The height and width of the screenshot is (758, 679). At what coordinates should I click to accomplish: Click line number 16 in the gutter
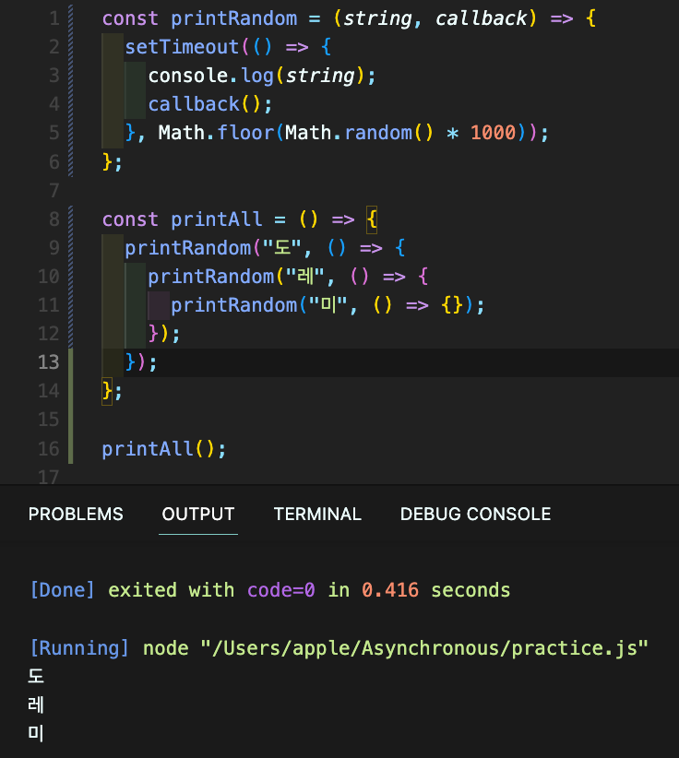coord(48,448)
